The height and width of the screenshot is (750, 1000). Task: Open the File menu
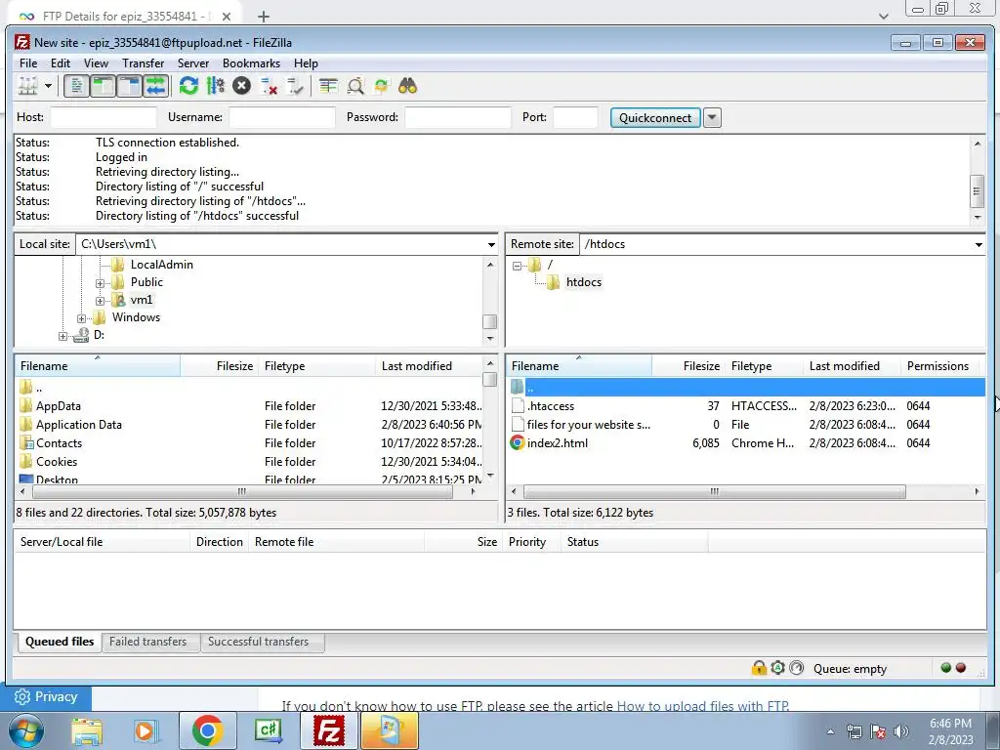pyautogui.click(x=28, y=63)
